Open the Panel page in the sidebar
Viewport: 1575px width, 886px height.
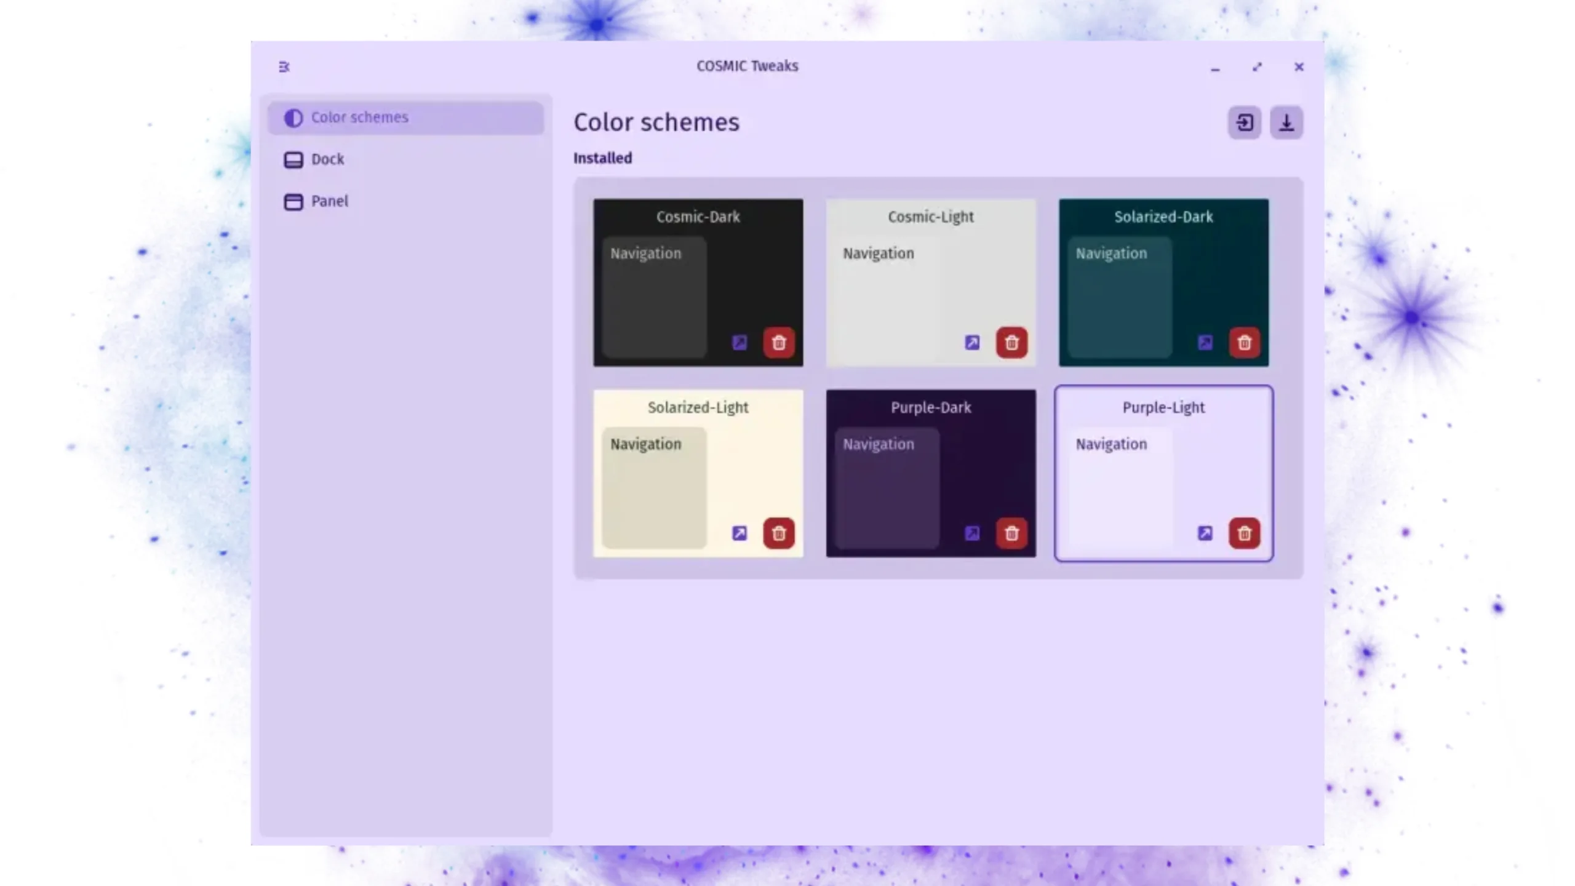406,201
